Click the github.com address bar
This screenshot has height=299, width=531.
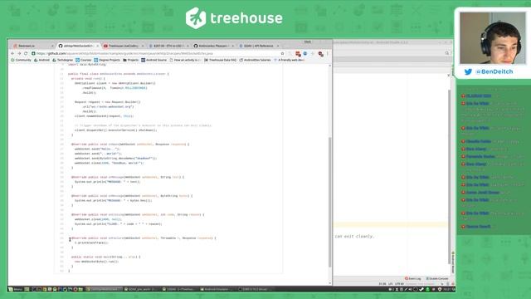[158, 53]
